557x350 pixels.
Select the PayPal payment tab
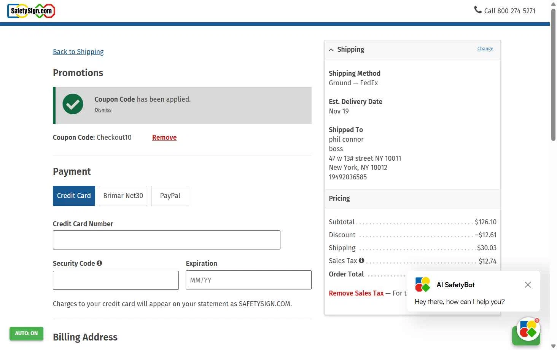170,196
